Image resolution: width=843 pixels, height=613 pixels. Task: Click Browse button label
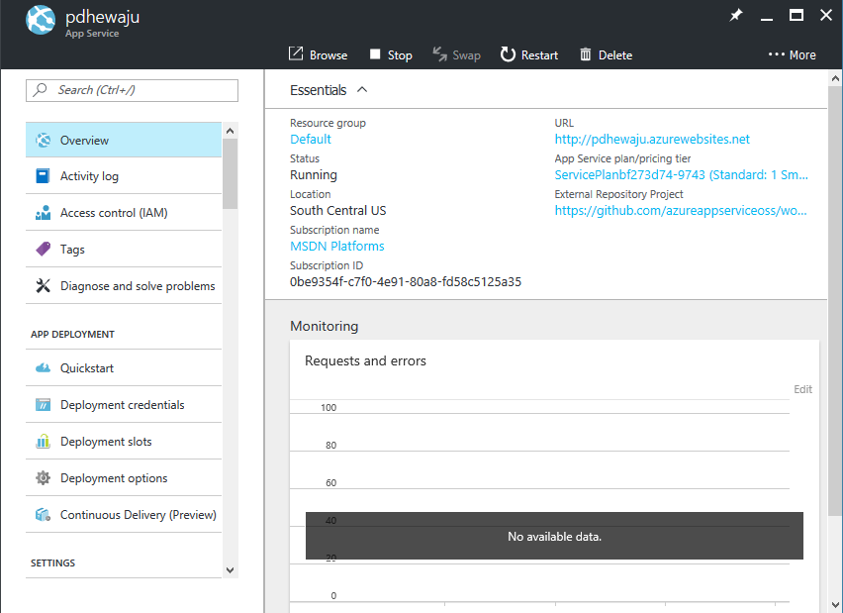click(x=328, y=54)
